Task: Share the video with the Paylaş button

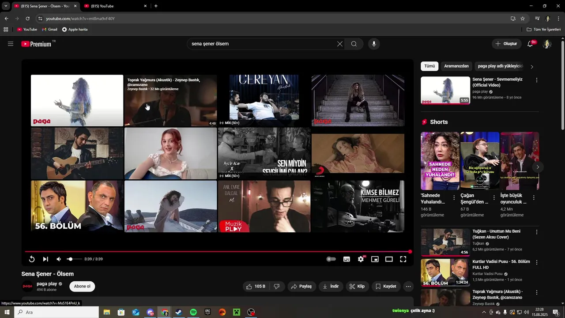Action: (x=302, y=286)
